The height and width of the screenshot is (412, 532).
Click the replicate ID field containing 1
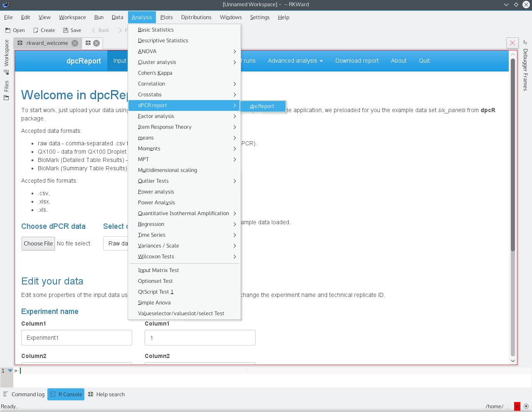point(200,338)
